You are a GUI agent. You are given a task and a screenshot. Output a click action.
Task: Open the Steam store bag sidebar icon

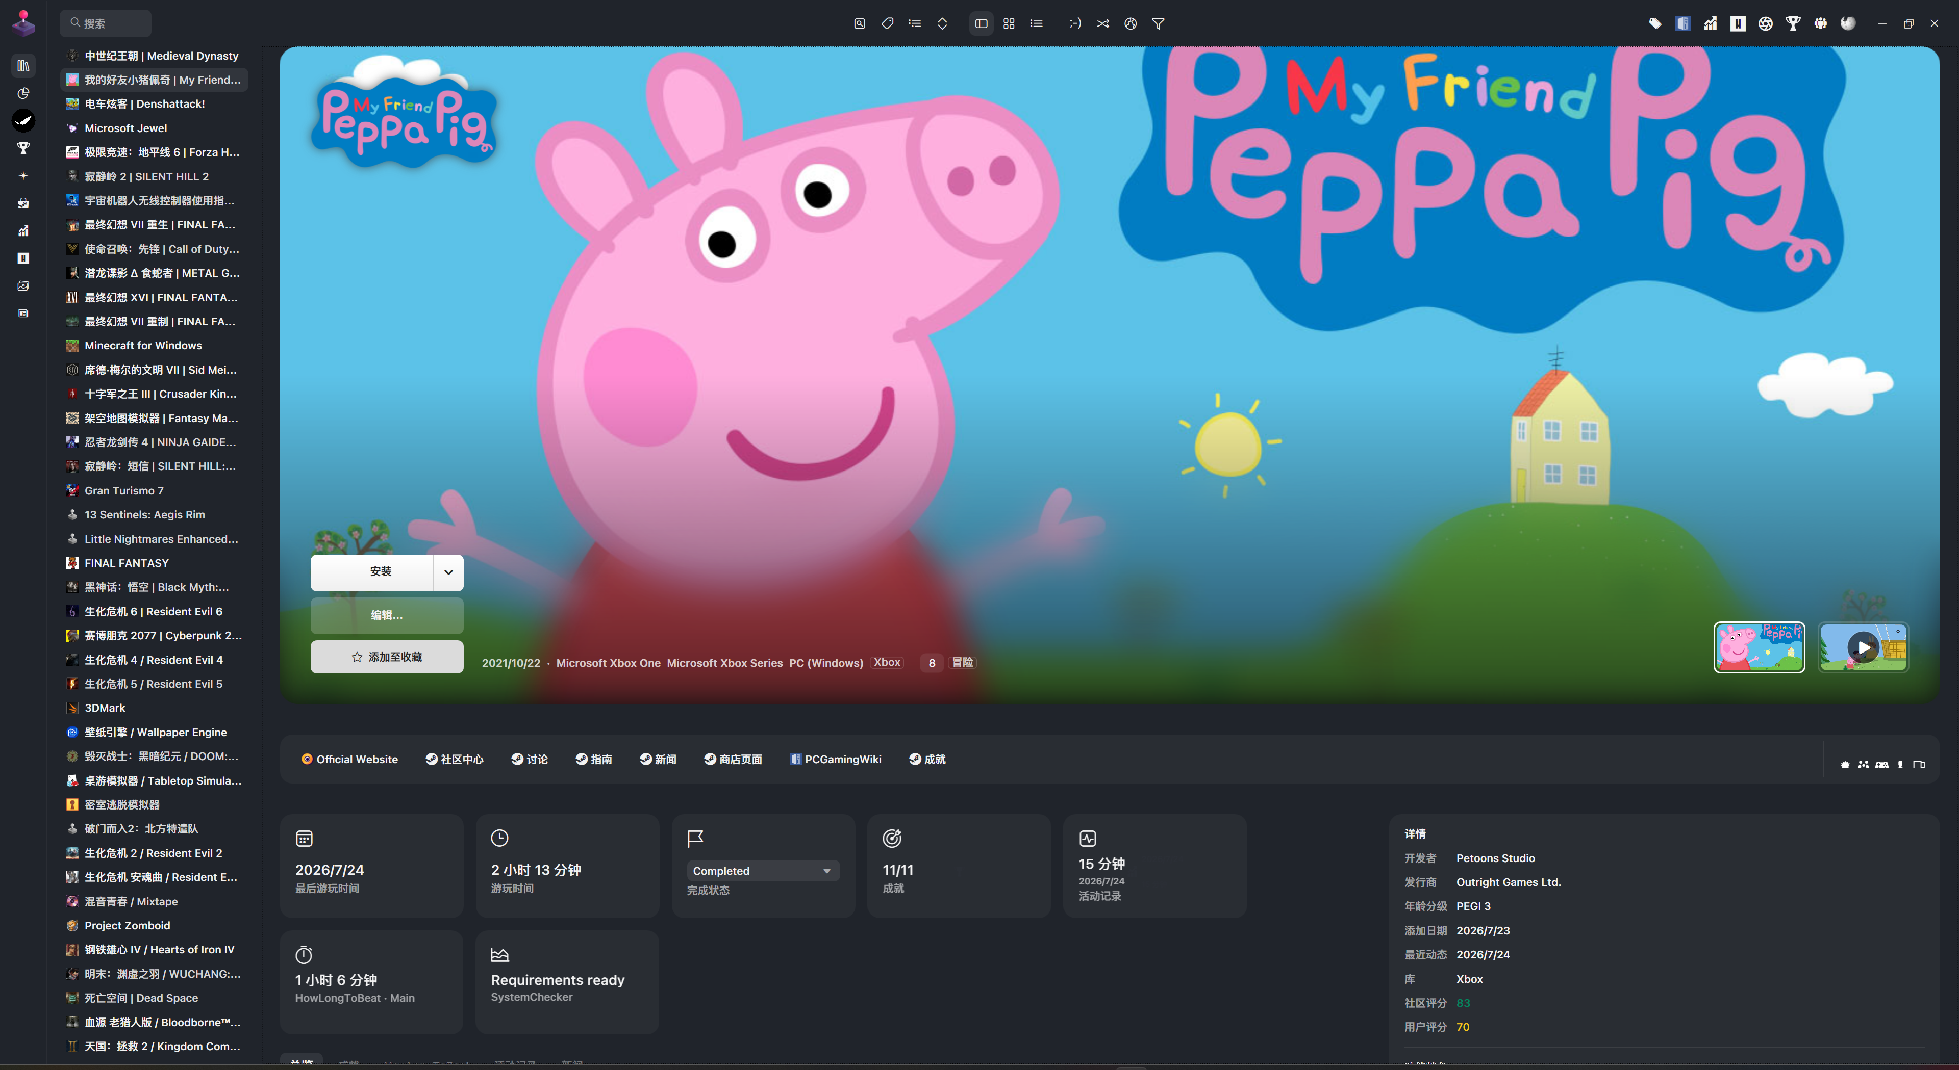[x=23, y=203]
